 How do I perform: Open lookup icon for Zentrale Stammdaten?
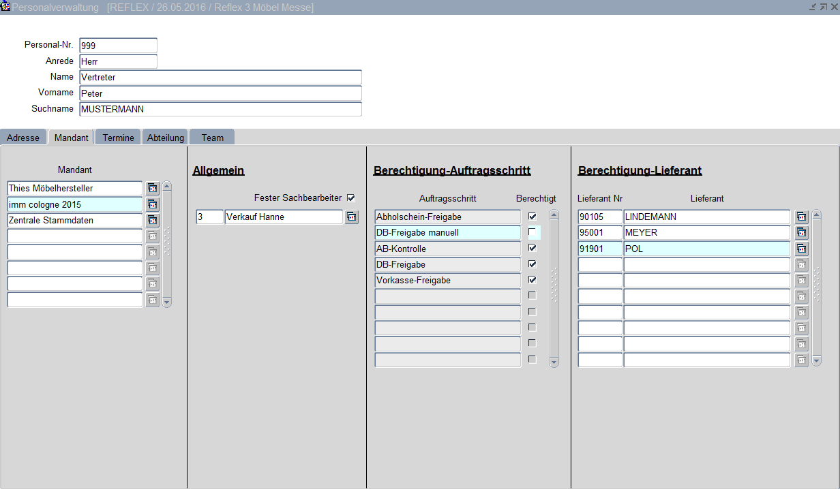click(152, 220)
